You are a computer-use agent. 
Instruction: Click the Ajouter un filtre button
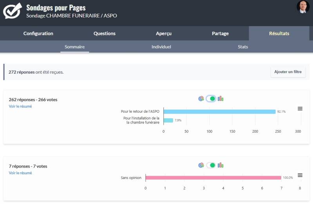pos(288,72)
